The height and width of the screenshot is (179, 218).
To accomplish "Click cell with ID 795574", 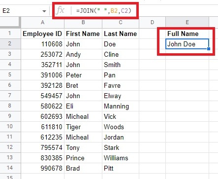I will [43, 147].
